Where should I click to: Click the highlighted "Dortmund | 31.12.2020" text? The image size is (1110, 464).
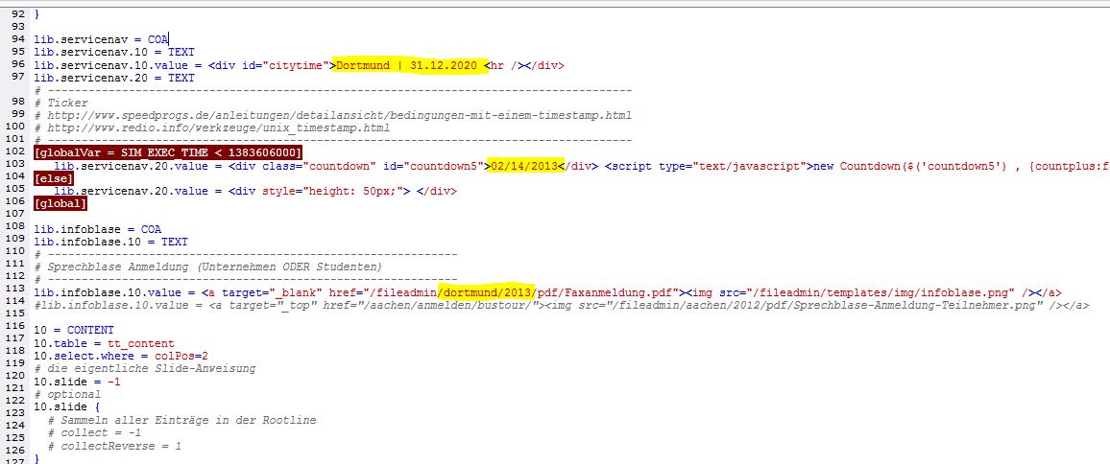tap(408, 65)
